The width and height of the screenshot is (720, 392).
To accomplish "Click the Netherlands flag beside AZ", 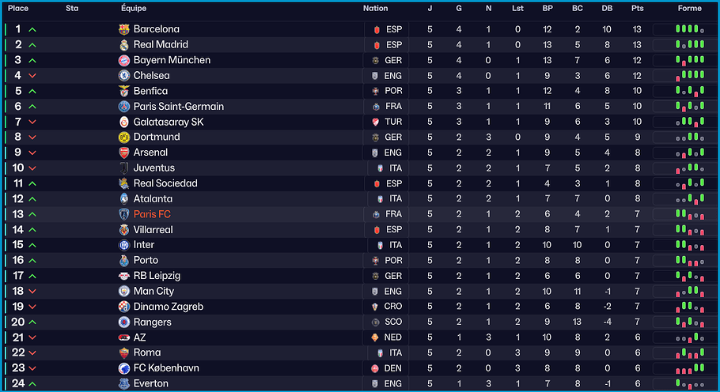I will [x=376, y=337].
